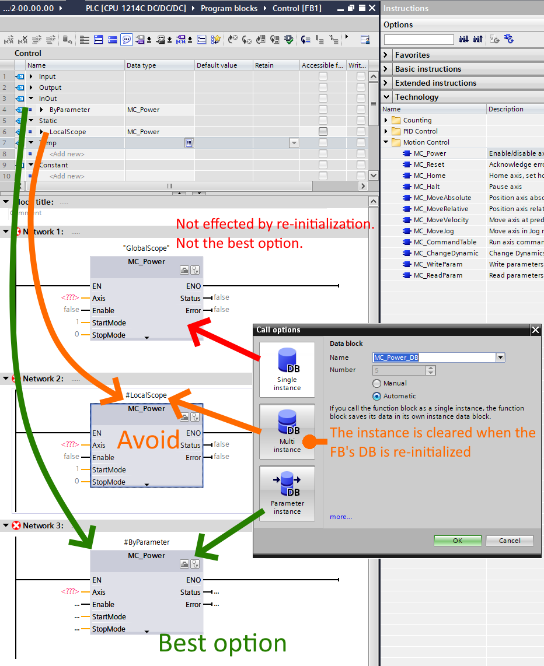Select the Automatic radio button
Viewport: 544px width, 666px height.
pyautogui.click(x=376, y=396)
